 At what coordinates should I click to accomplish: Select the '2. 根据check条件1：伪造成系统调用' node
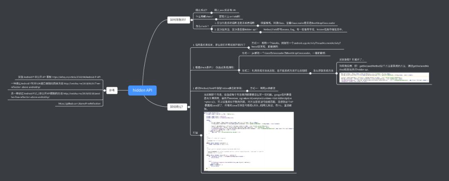point(213,67)
